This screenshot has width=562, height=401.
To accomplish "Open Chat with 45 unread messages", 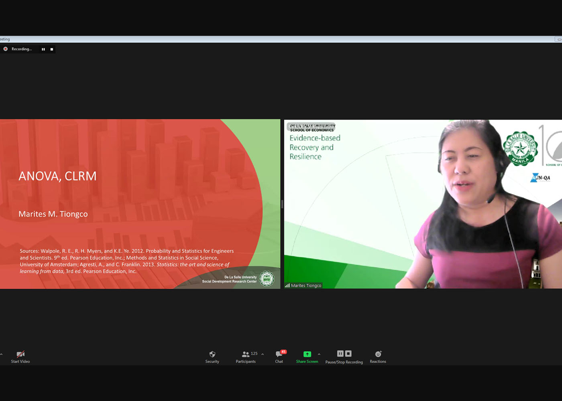I will (x=279, y=354).
